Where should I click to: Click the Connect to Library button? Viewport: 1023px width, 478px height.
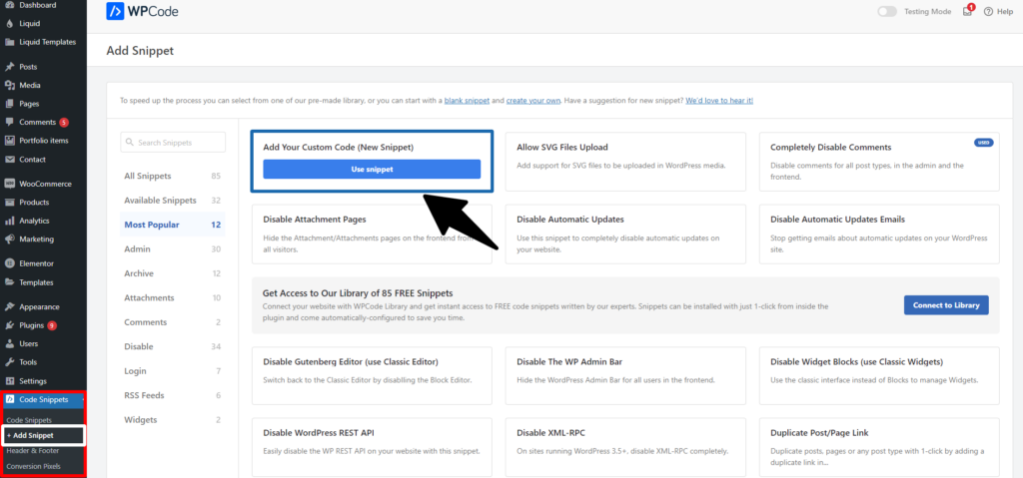click(x=945, y=304)
